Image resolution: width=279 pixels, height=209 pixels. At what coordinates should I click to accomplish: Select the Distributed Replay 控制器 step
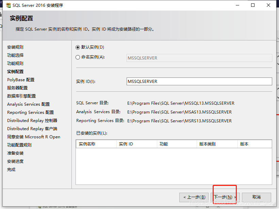coord(32,121)
